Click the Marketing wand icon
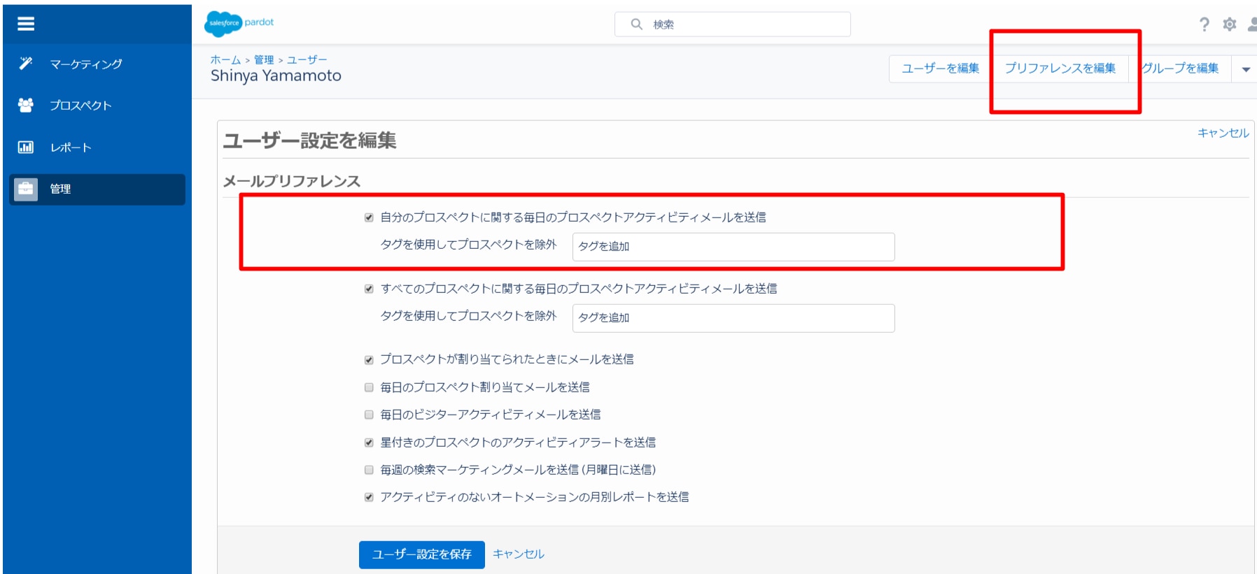The height and width of the screenshot is (574, 1257). [26, 64]
